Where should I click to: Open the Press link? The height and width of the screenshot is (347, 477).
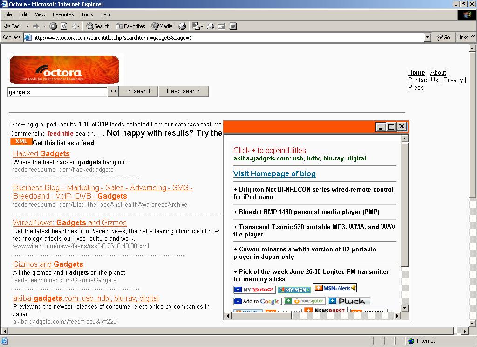[x=416, y=87]
